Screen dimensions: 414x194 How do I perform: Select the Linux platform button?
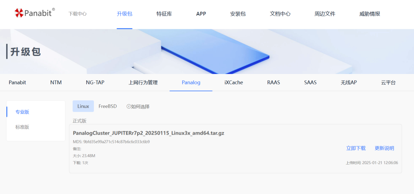tap(83, 106)
